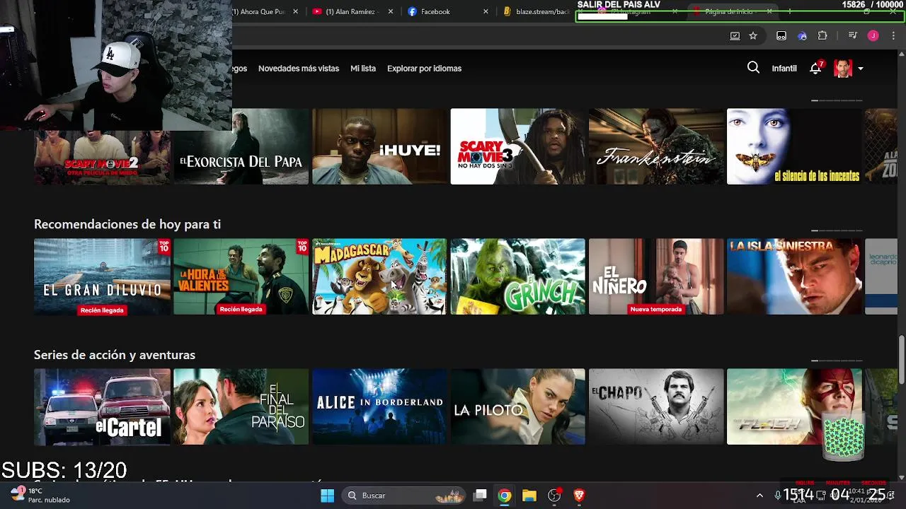
Task: Open Explorar por idiomas
Action: click(424, 69)
